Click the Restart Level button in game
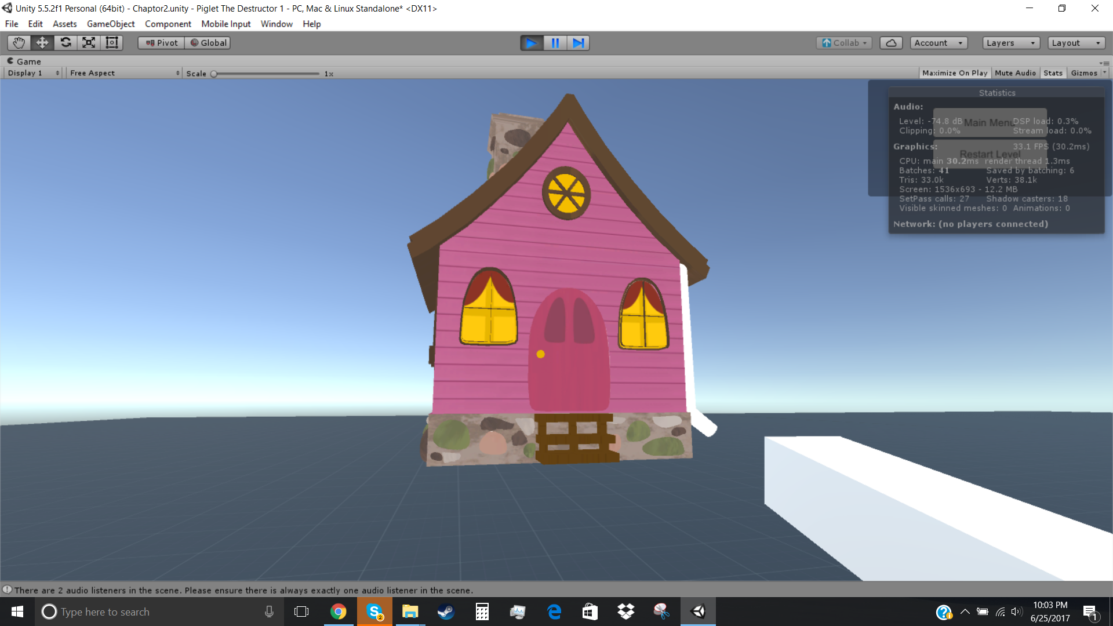The height and width of the screenshot is (626, 1113). pos(990,154)
